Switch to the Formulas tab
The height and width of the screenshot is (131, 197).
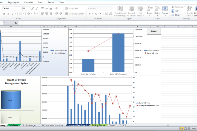click(29, 2)
